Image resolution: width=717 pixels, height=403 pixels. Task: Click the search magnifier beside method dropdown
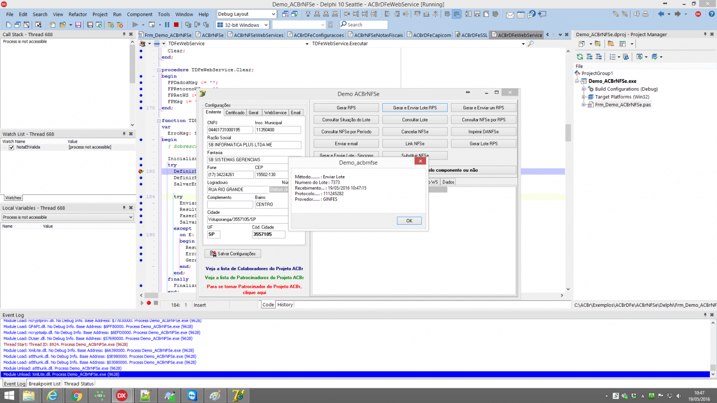coord(530,43)
